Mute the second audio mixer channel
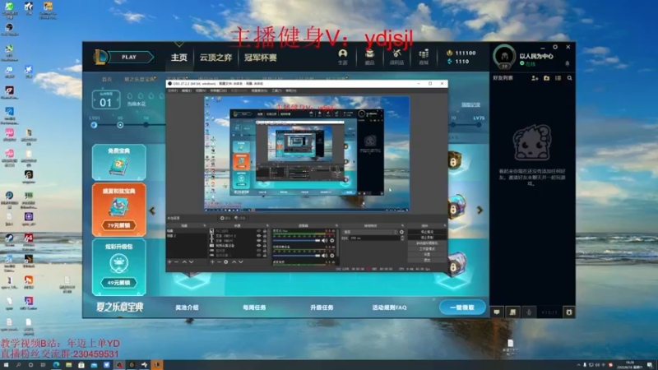Image resolution: width=658 pixels, height=370 pixels. pyautogui.click(x=324, y=256)
